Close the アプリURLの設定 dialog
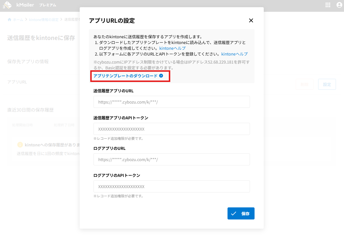The width and height of the screenshot is (344, 235). 251,20
